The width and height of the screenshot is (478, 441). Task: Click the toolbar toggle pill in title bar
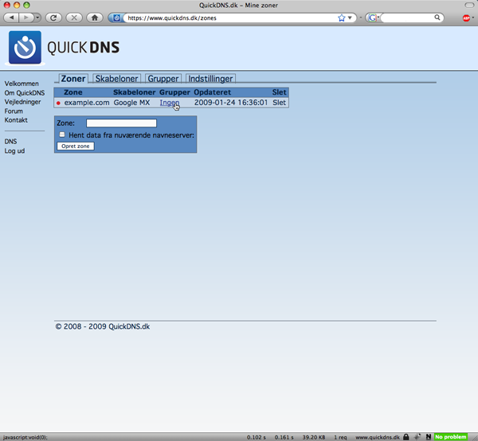[x=469, y=6]
